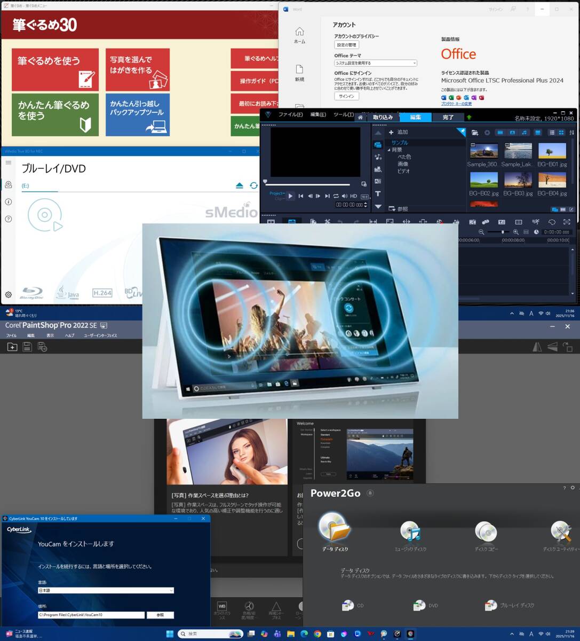Switch VideoStudio library to list view
Viewport: 580px width, 641px height.
[x=552, y=132]
